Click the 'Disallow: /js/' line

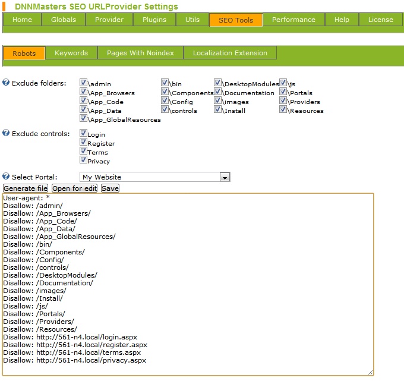[26, 306]
